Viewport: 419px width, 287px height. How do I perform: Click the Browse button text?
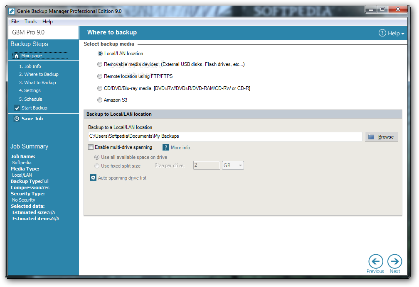pos(386,137)
